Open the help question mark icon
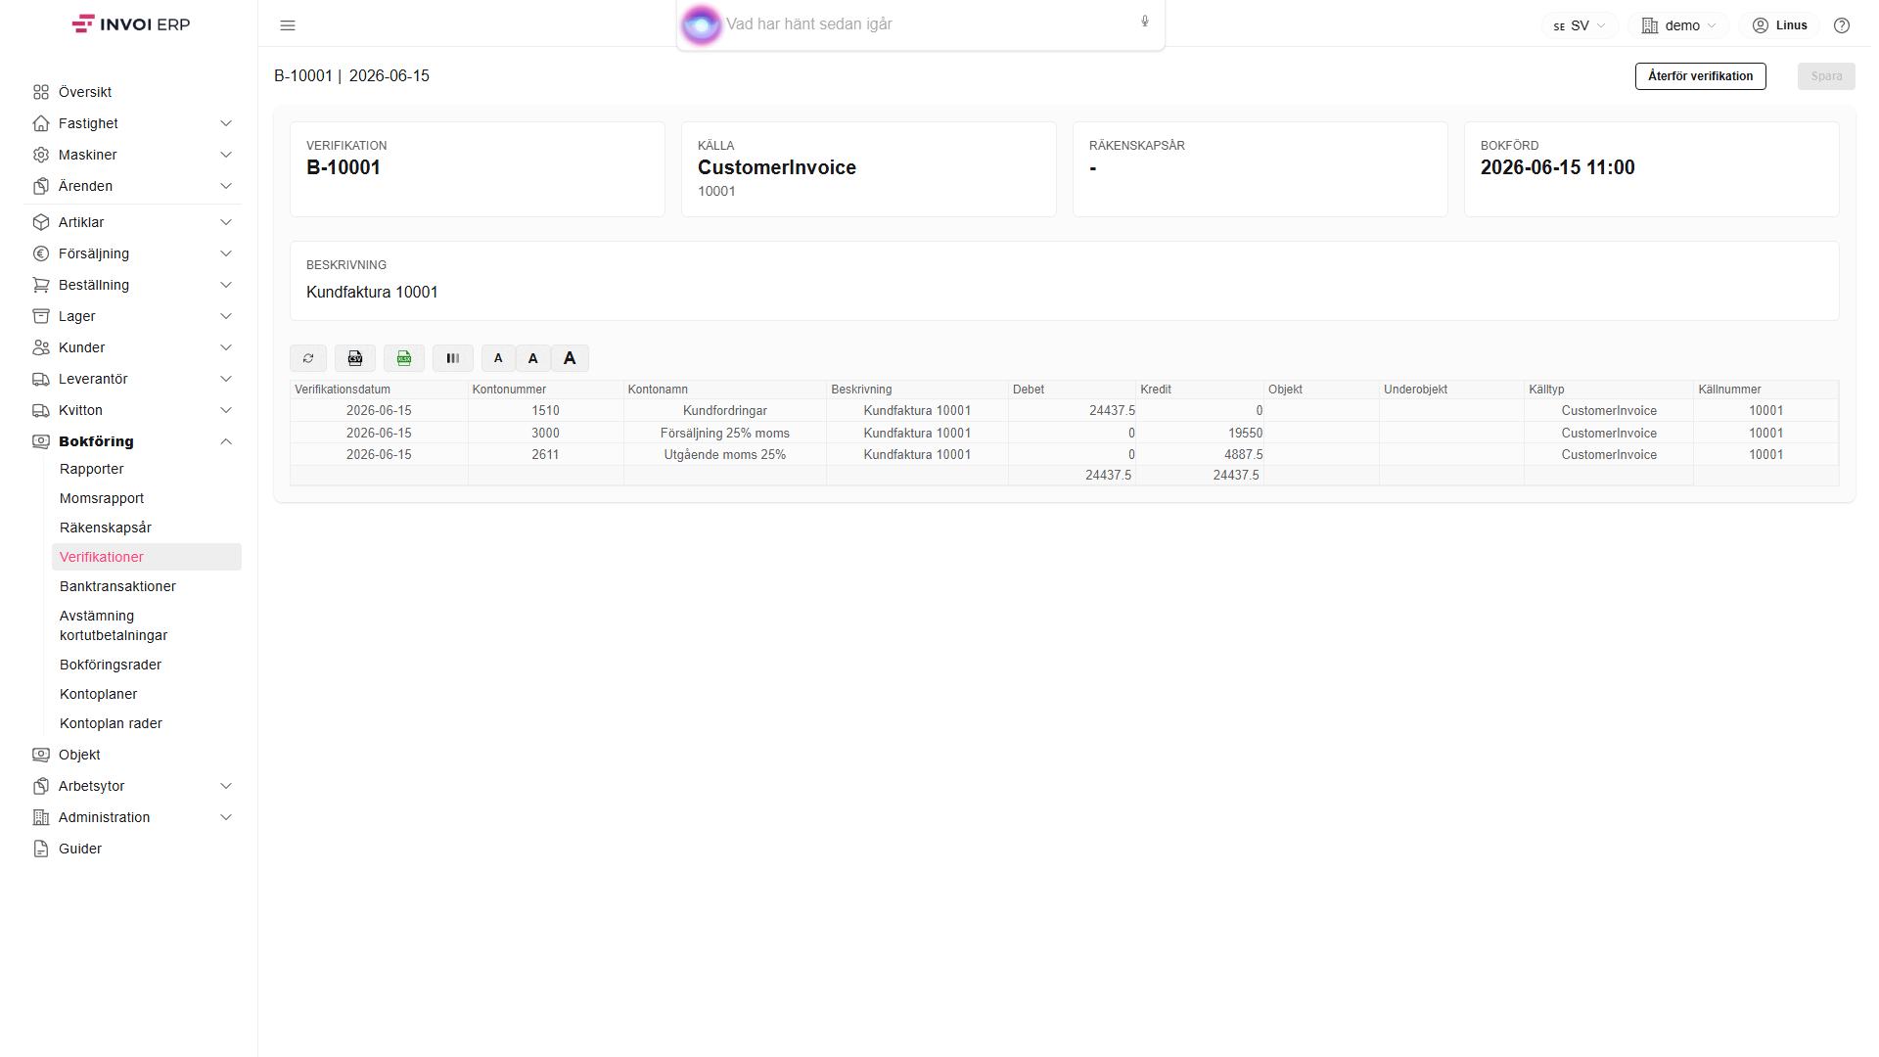 (x=1842, y=25)
